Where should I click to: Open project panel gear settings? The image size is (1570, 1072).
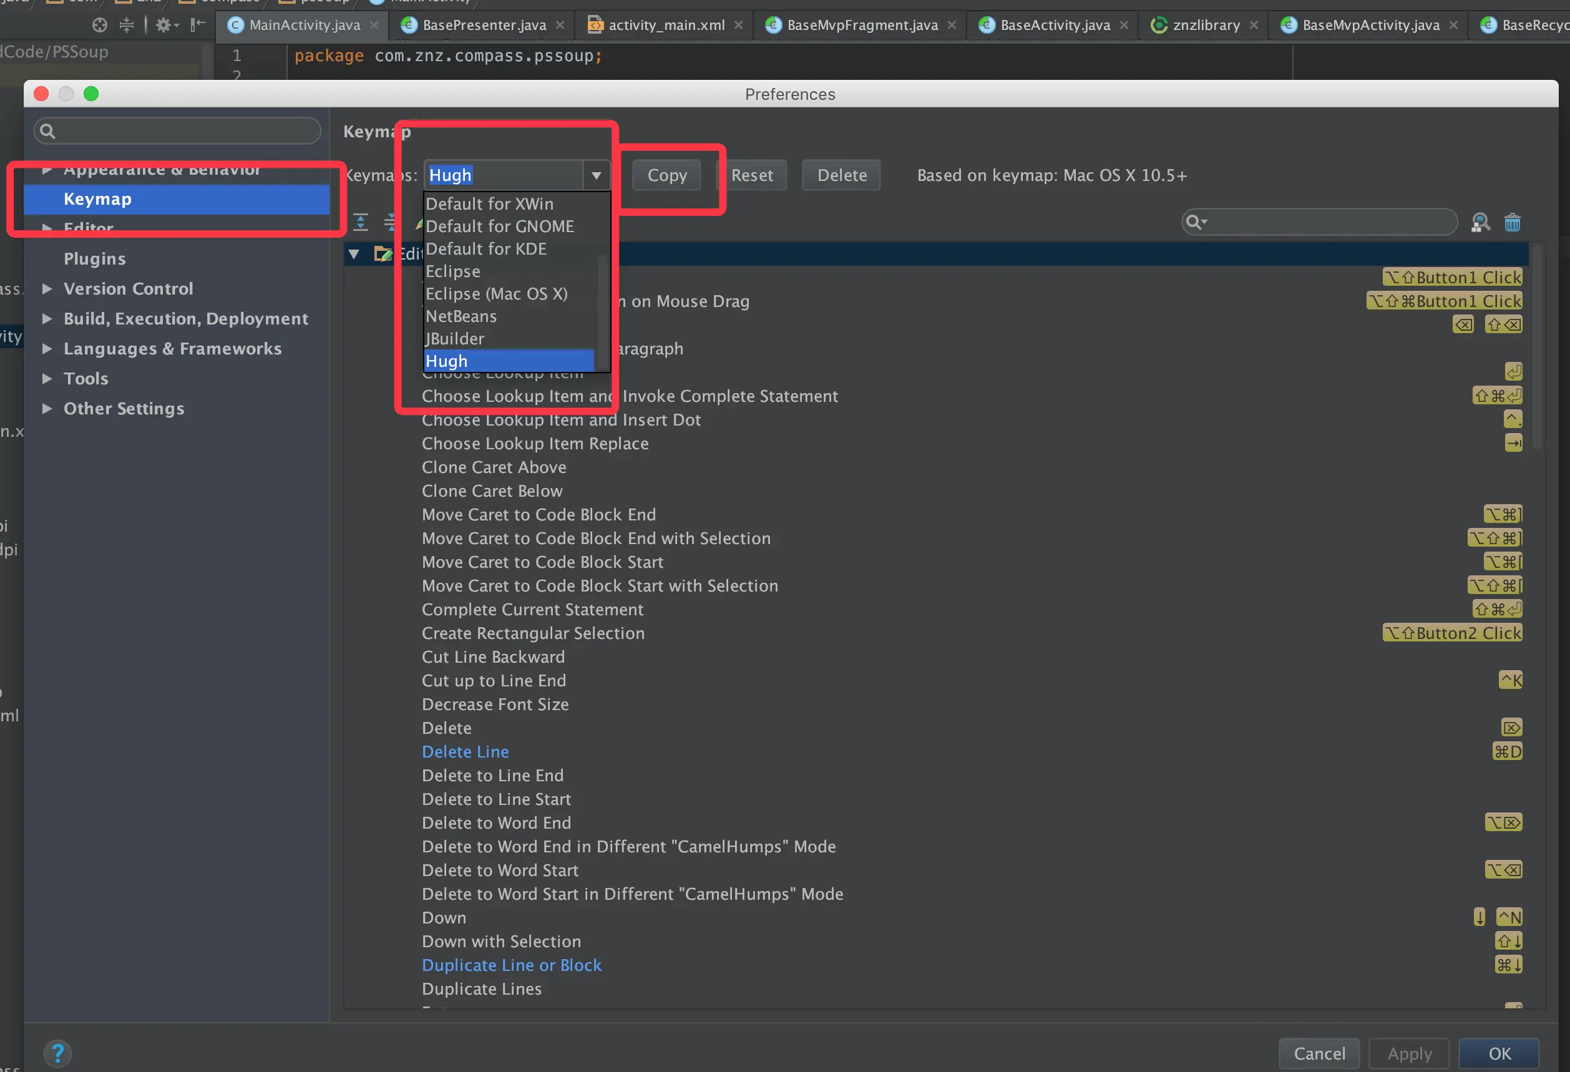165,25
